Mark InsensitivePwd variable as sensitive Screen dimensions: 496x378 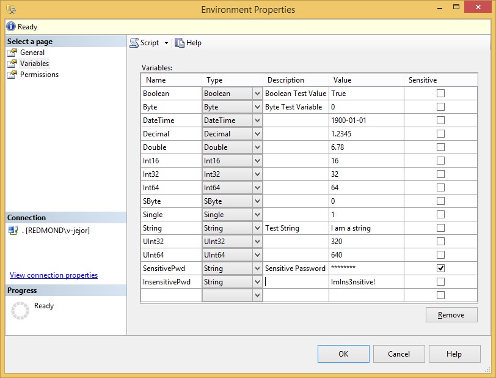coord(440,282)
